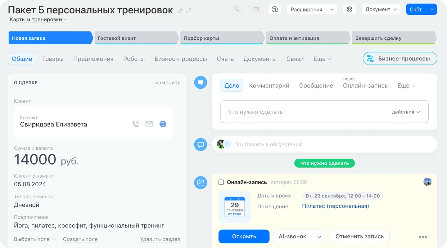Image resolution: width=447 pixels, height=248 pixels.
Task: Click the responsible user avatar on booking card
Action: point(427,182)
